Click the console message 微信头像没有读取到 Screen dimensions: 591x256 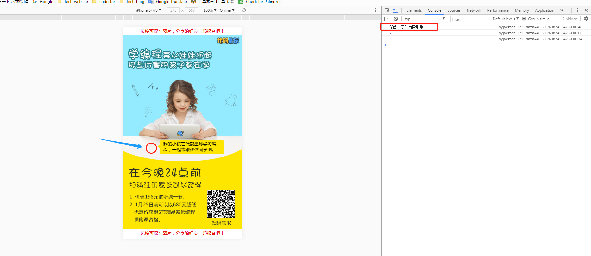pyautogui.click(x=406, y=27)
